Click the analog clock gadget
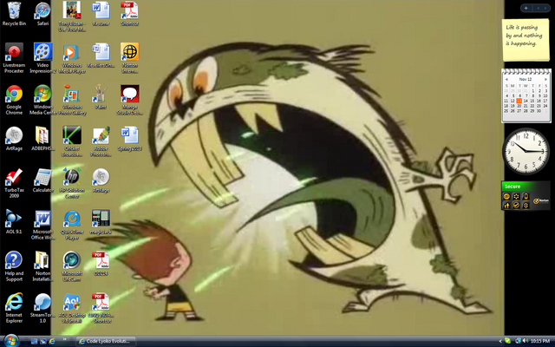 pos(526,151)
